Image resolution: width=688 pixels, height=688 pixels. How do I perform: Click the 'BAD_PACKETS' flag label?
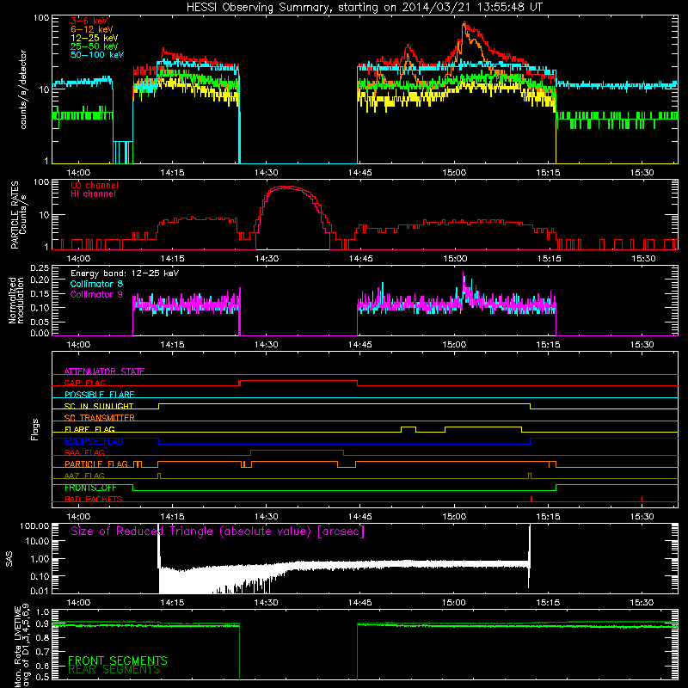94,500
